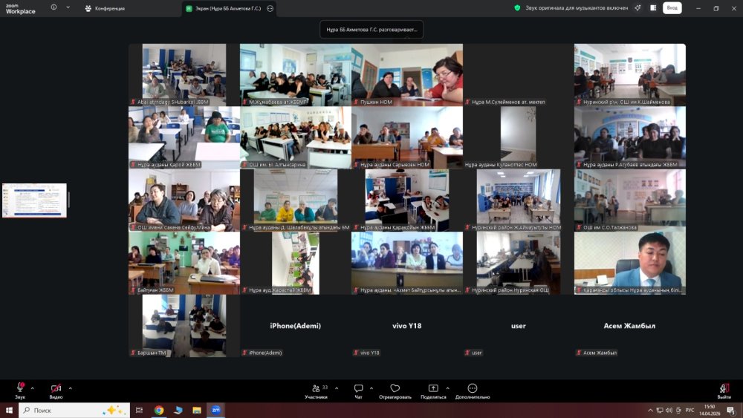The height and width of the screenshot is (418, 743).
Task: Open Zoom from the Windows taskbar
Action: pyautogui.click(x=215, y=410)
